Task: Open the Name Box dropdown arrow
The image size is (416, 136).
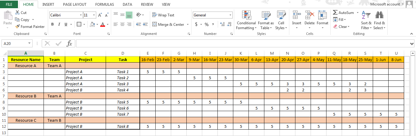Action: pos(30,43)
